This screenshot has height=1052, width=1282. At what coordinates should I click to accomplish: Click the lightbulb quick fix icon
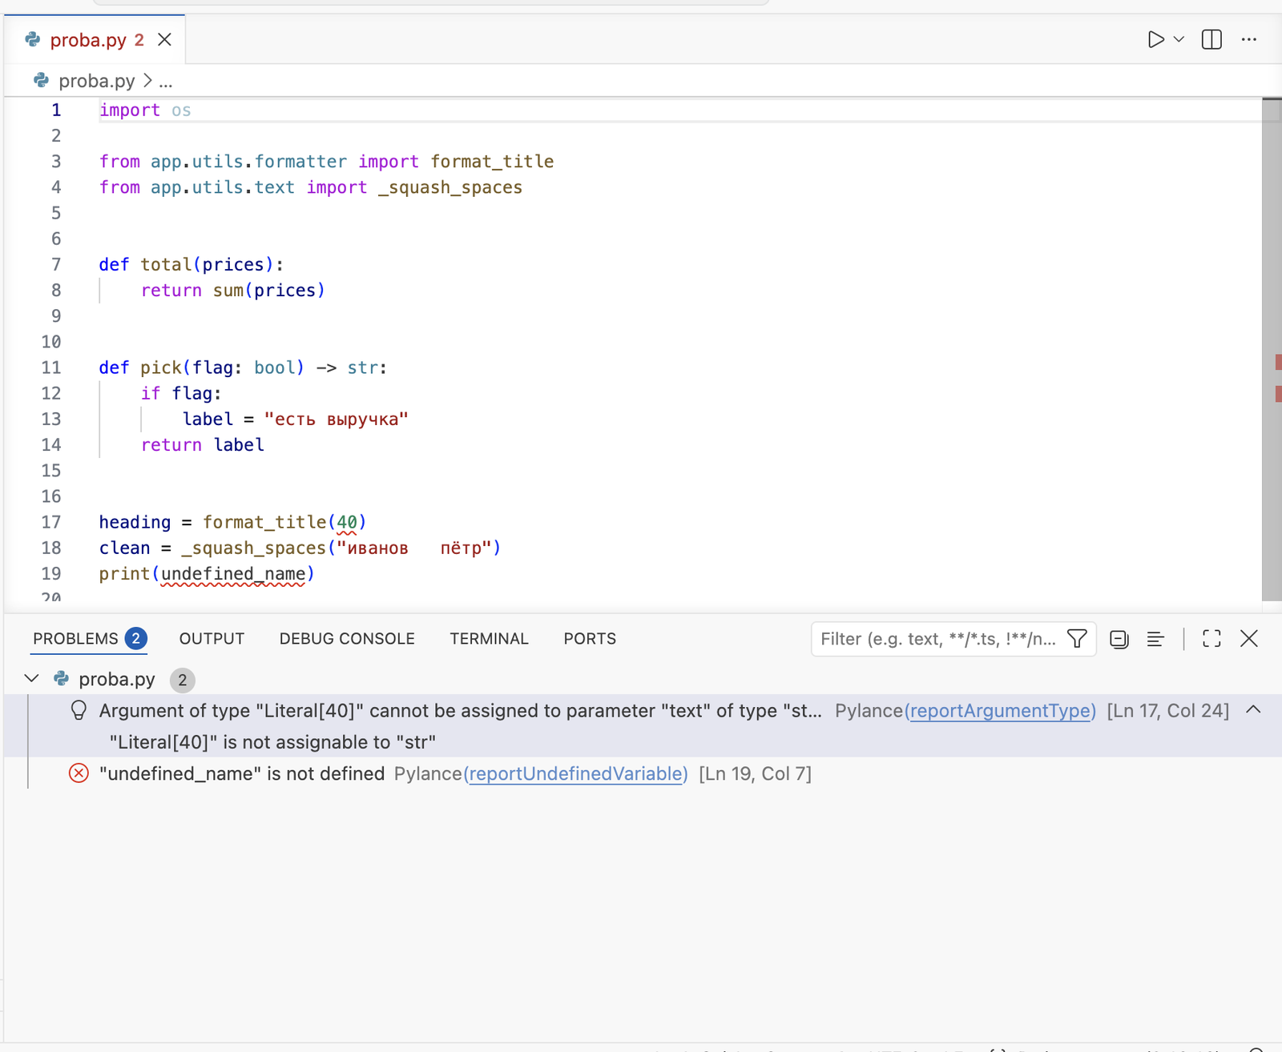[x=79, y=710]
